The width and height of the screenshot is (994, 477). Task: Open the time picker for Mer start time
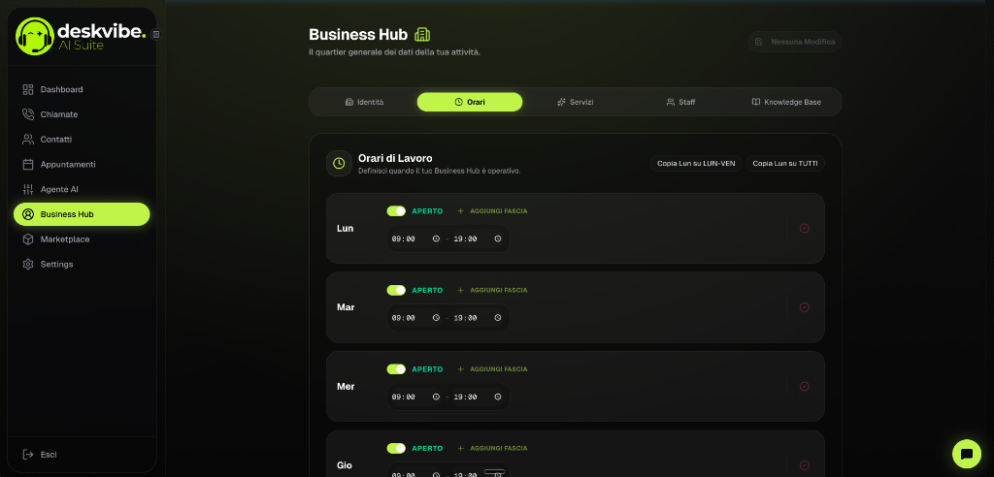pyautogui.click(x=436, y=397)
